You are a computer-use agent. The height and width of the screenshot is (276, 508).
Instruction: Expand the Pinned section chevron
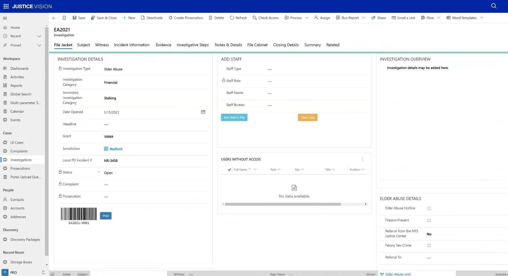pyautogui.click(x=39, y=45)
